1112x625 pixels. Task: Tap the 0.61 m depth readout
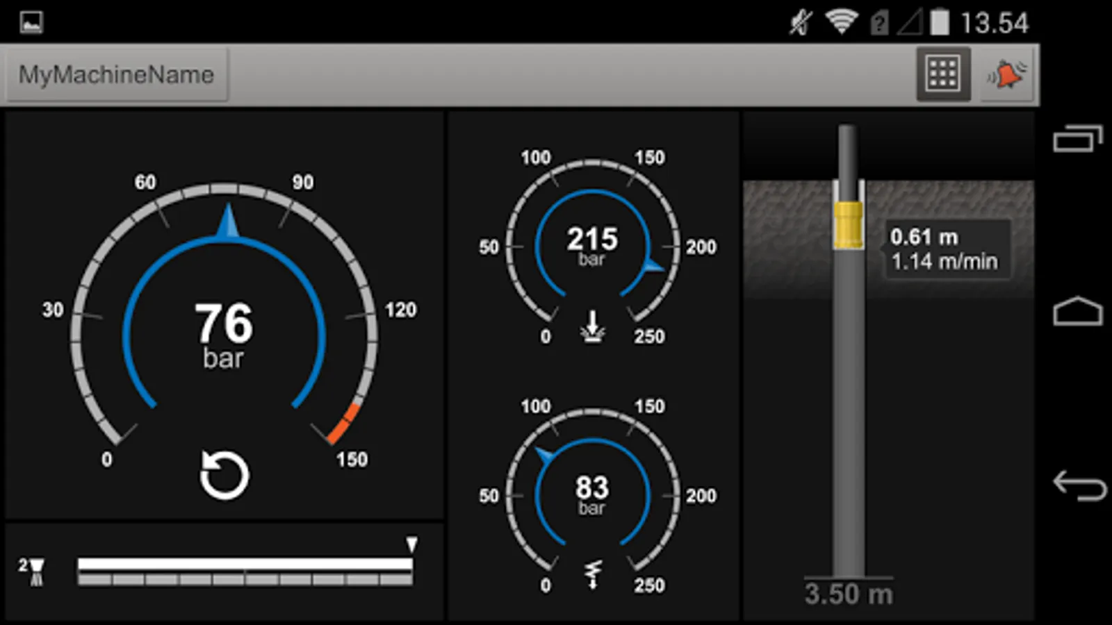[x=924, y=237]
